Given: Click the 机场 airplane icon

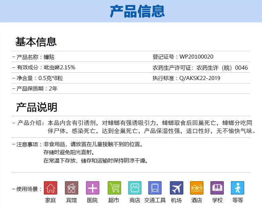Looking at the screenshot, I should (176, 188).
